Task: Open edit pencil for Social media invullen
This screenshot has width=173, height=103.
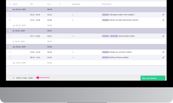Action: (x=163, y=36)
